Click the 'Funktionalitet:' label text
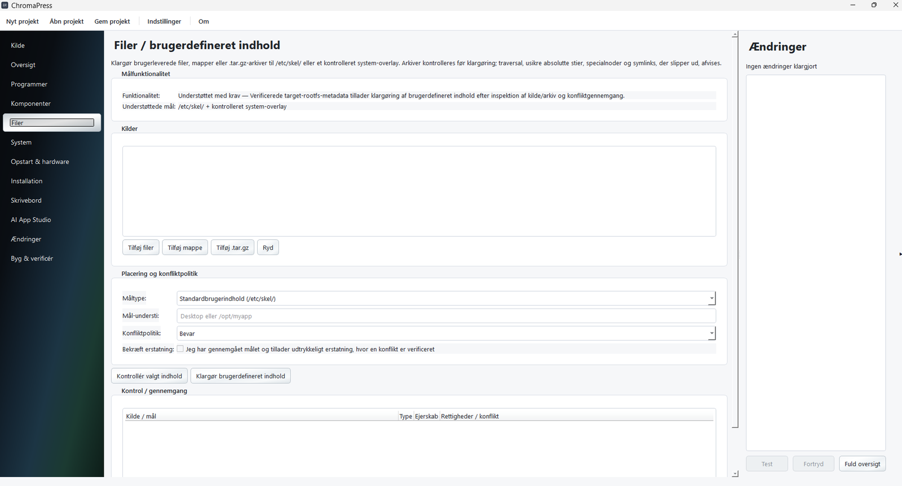 tap(141, 96)
